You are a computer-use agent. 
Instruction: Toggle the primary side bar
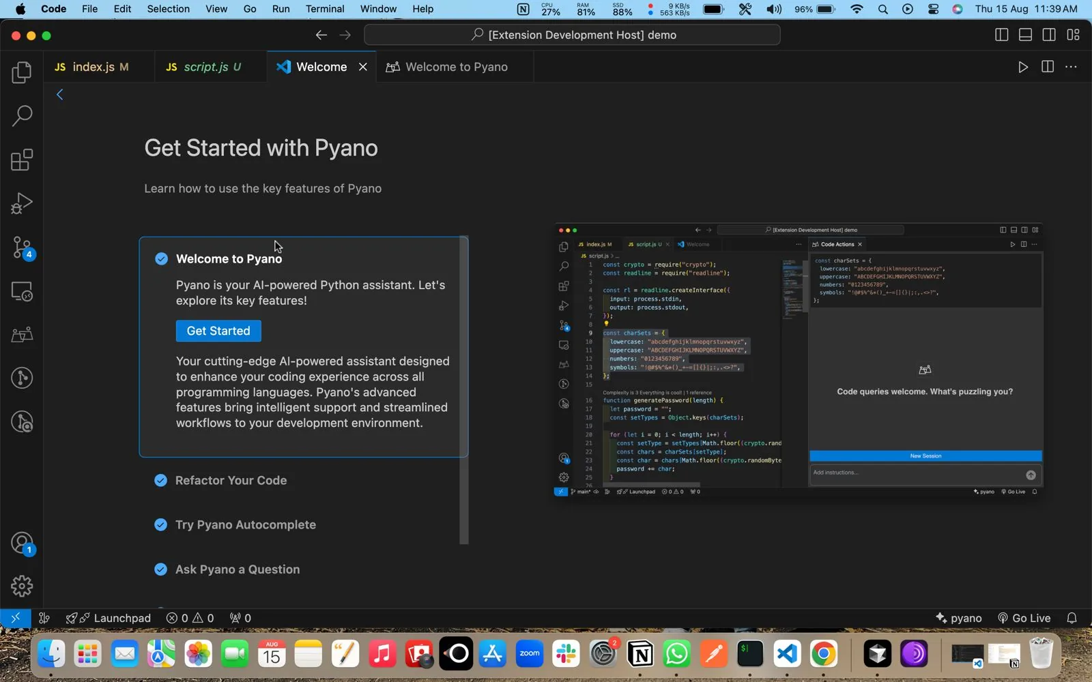coord(1002,35)
